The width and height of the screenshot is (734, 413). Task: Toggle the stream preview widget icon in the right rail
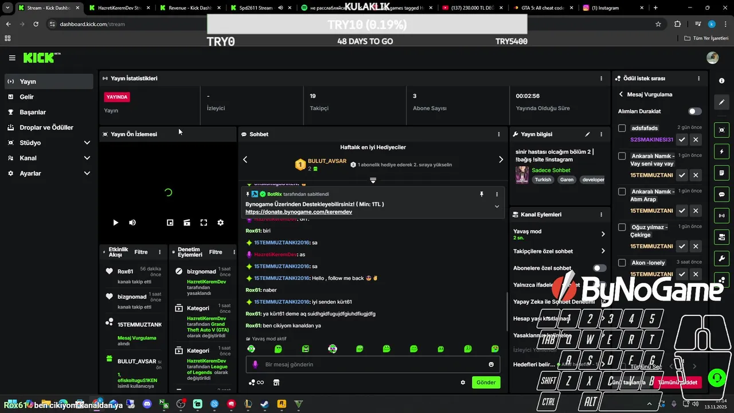(722, 130)
